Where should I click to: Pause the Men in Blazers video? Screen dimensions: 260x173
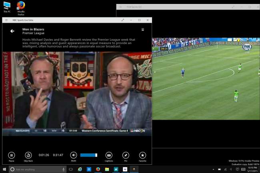[12, 155]
